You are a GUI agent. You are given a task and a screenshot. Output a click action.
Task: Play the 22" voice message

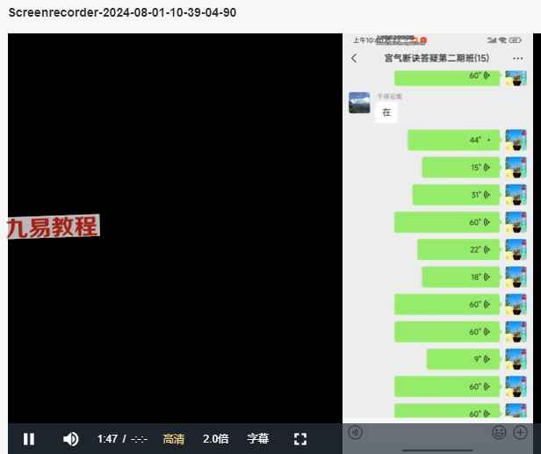458,249
